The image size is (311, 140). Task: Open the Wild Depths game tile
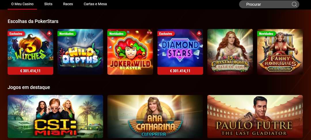(80, 52)
